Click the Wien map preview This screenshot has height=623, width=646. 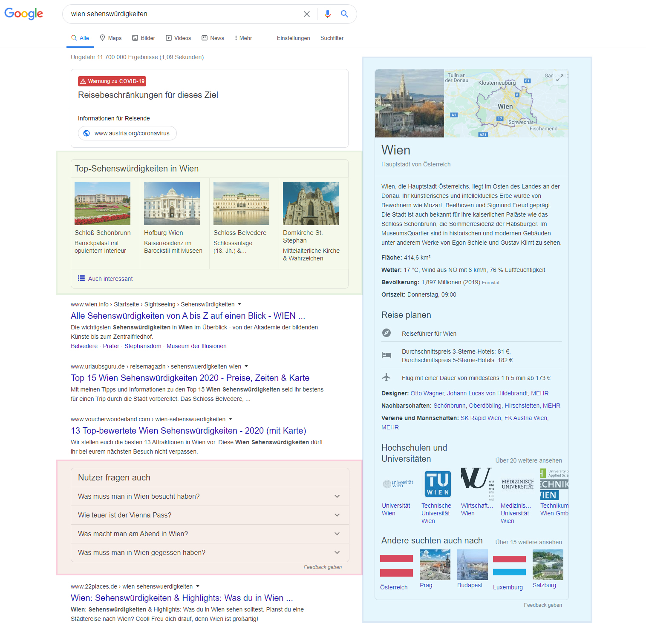[506, 103]
